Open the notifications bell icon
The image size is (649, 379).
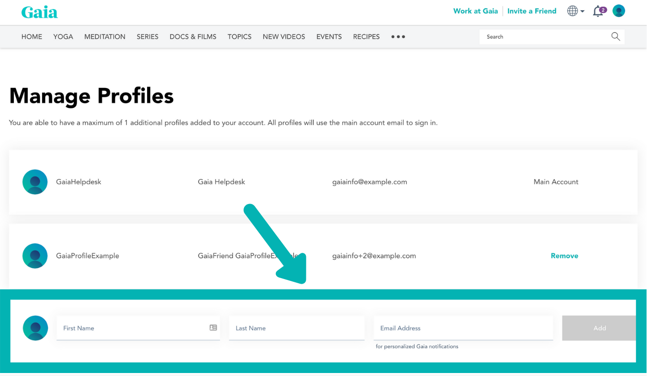coord(599,11)
